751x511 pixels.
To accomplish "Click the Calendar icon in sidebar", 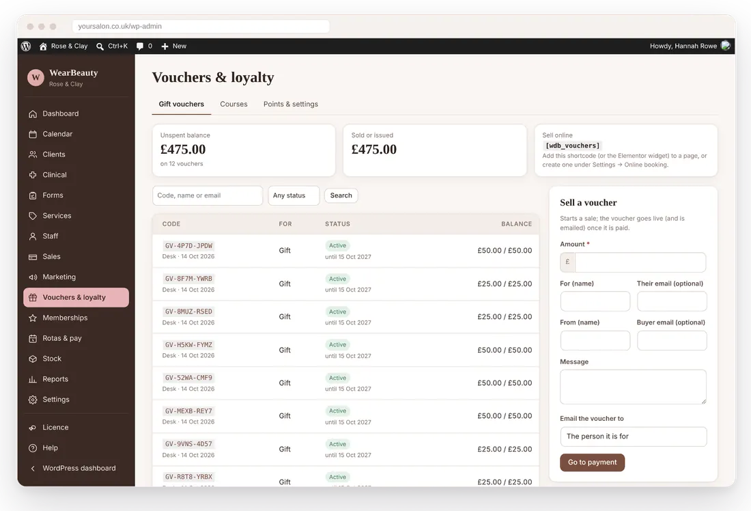I will (x=33, y=134).
